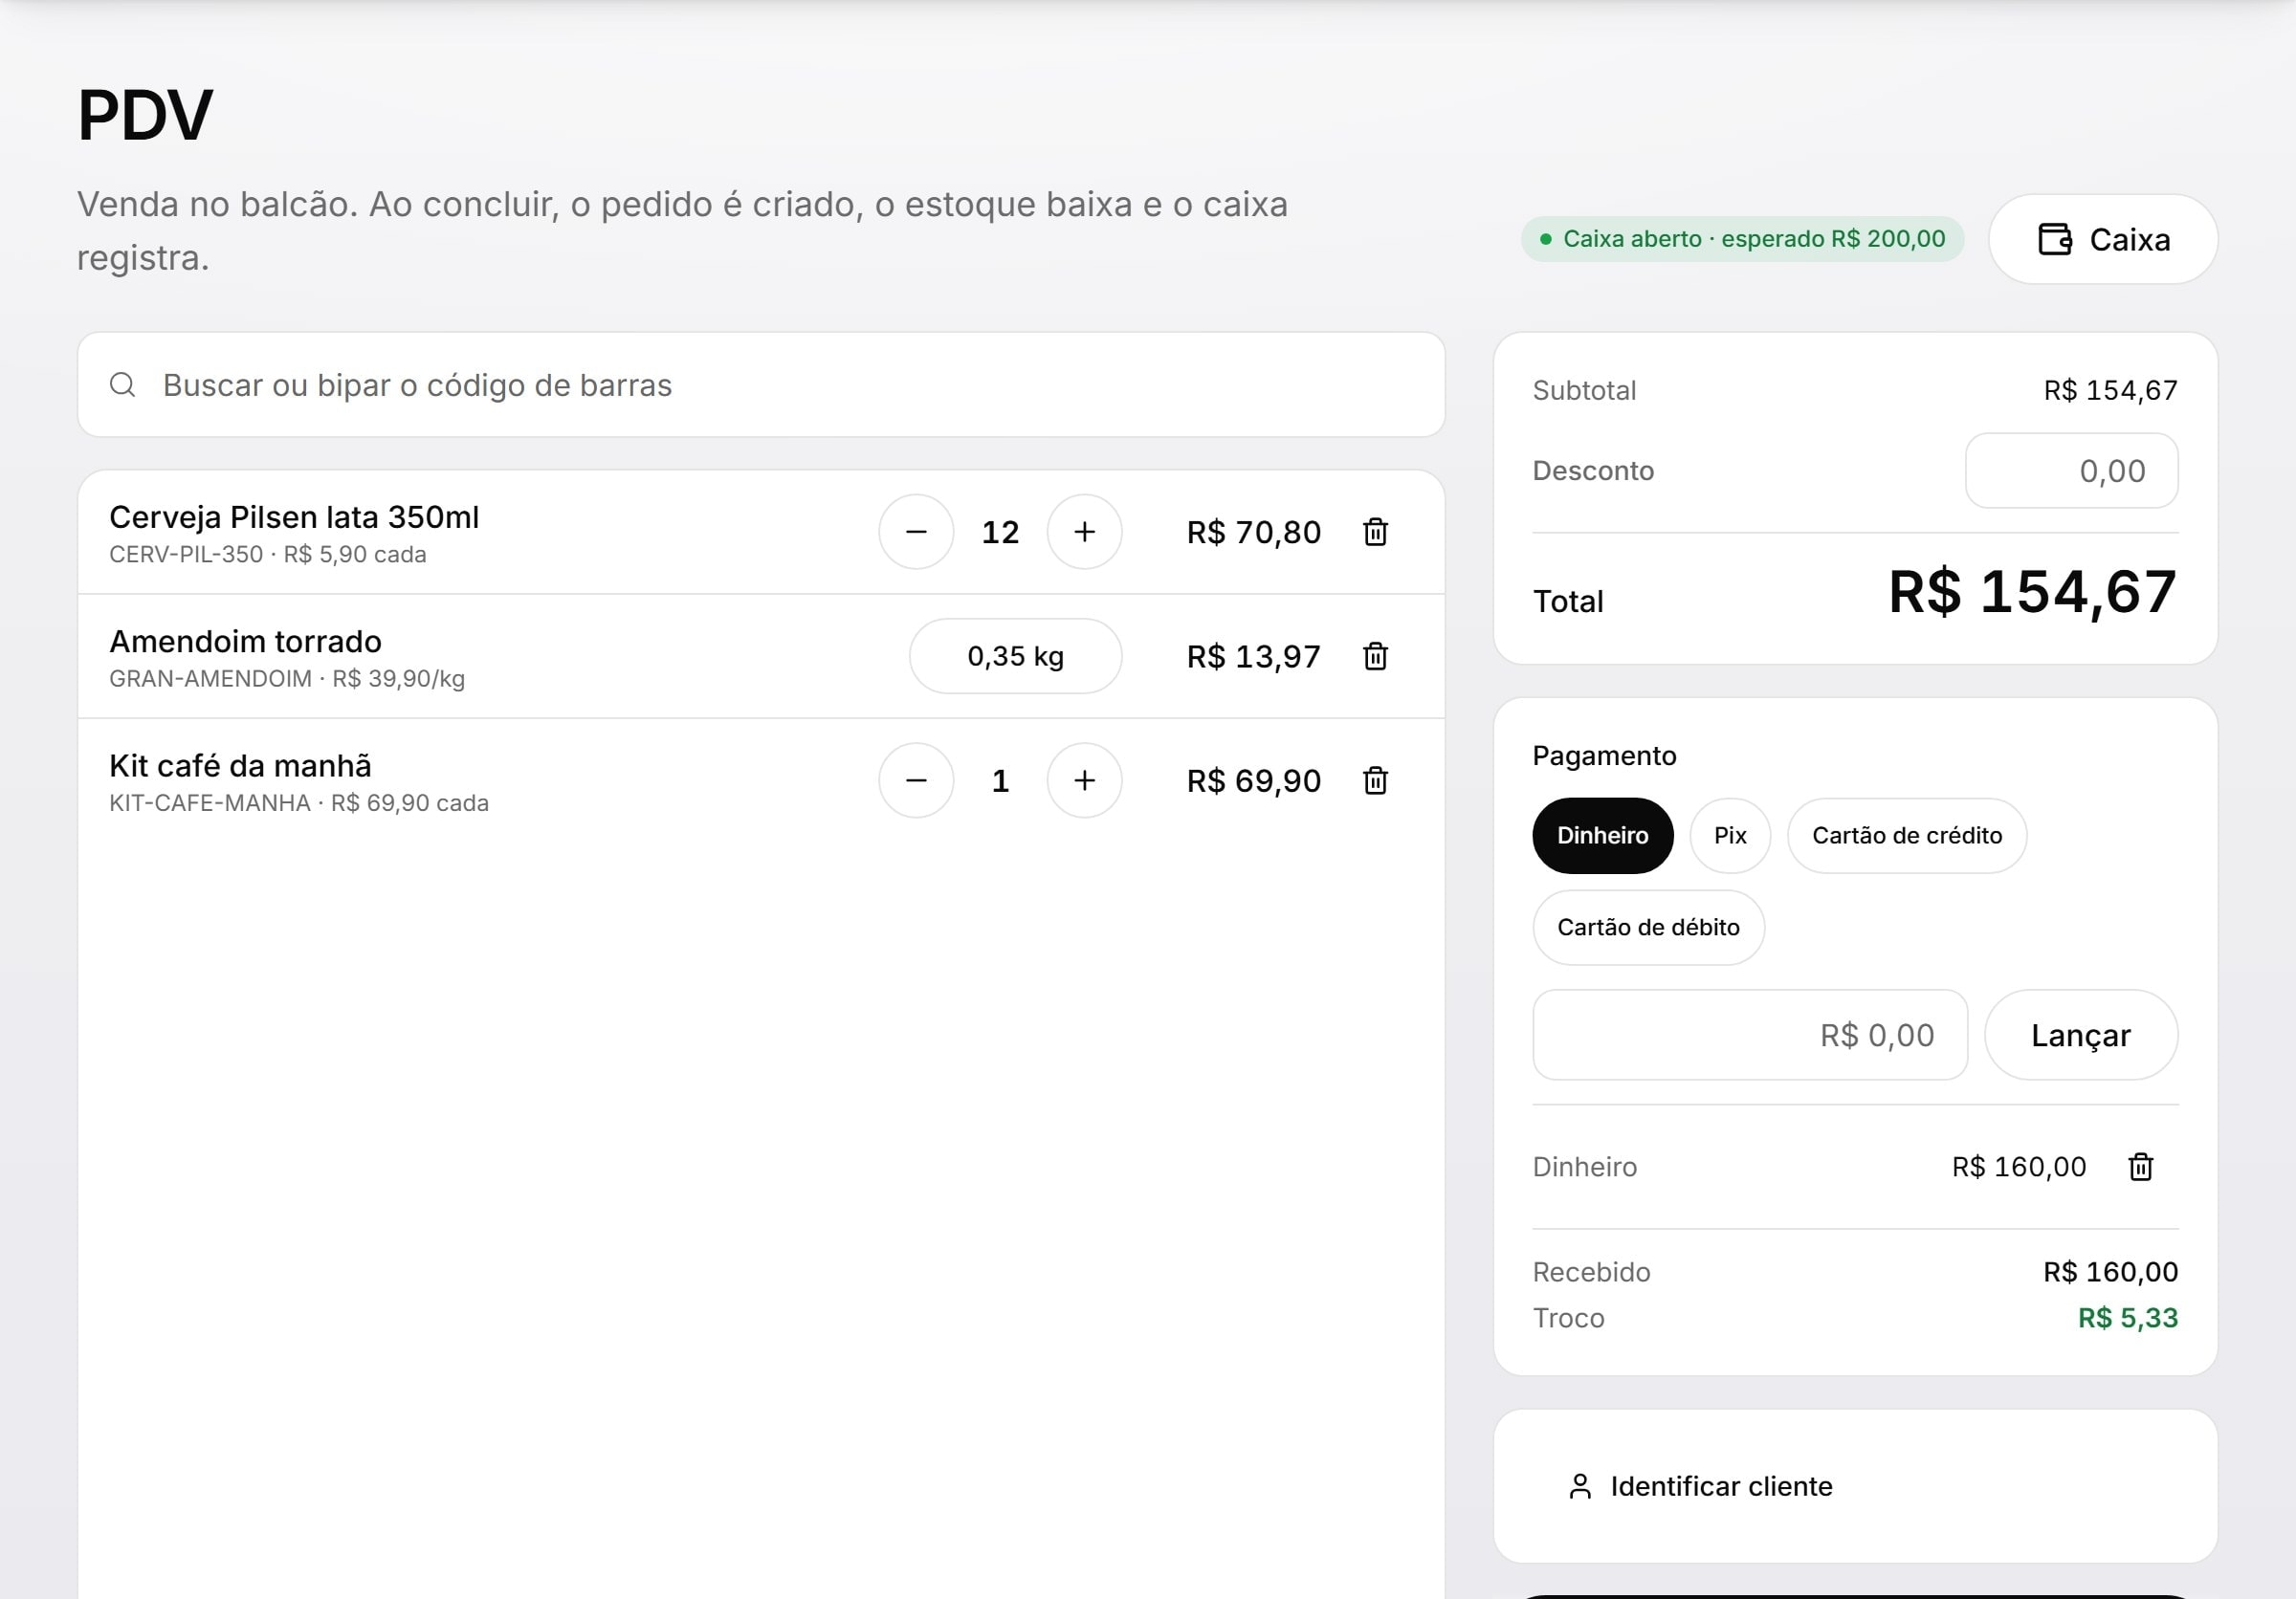
Task: Click the Subtotal R$ 154,67 value
Action: pos(2110,390)
